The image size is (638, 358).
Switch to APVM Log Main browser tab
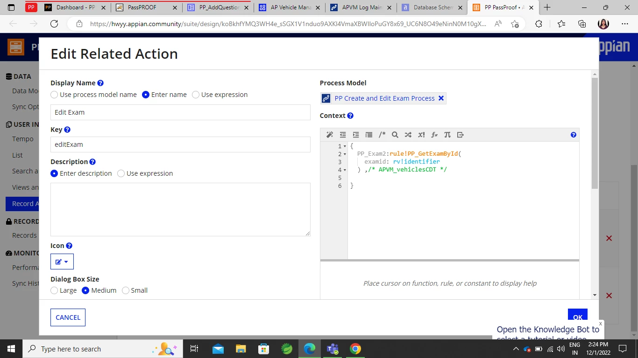coord(362,7)
